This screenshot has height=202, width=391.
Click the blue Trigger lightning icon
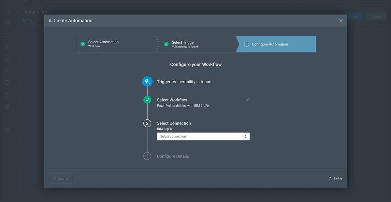[x=147, y=82]
